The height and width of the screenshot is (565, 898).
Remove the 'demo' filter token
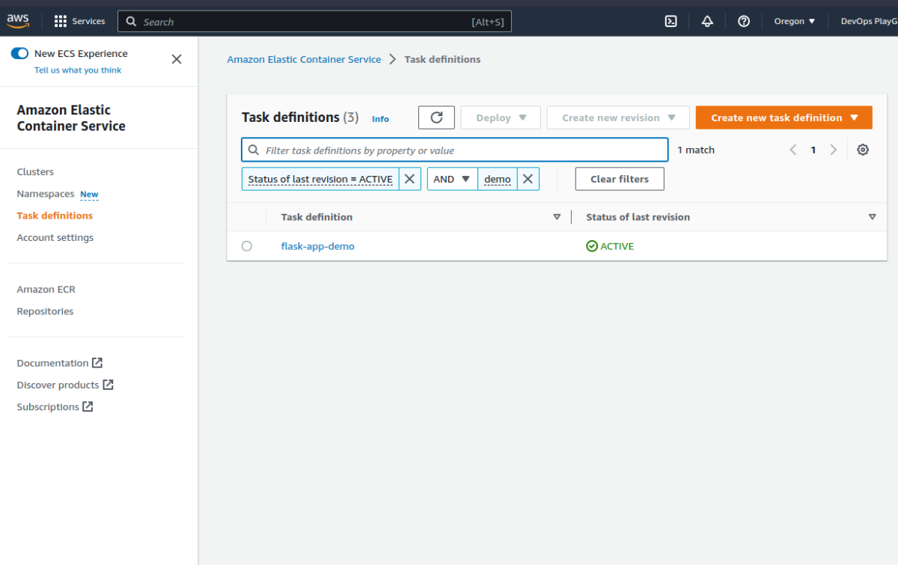pyautogui.click(x=528, y=179)
